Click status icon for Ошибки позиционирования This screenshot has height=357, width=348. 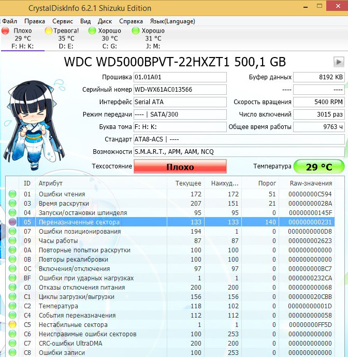12,231
